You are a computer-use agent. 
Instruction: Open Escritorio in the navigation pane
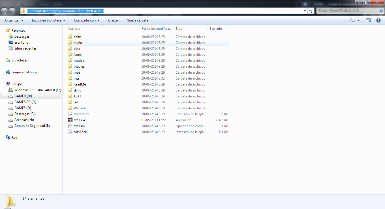point(21,42)
